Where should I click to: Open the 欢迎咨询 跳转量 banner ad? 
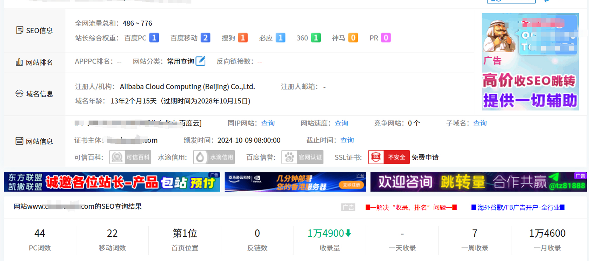(x=478, y=182)
